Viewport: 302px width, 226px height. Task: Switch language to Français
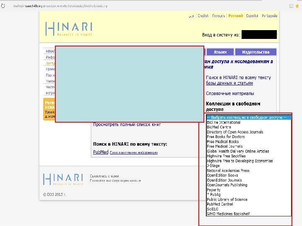click(x=219, y=16)
